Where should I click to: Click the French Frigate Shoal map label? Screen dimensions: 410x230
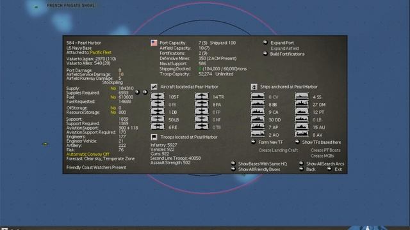click(x=71, y=5)
